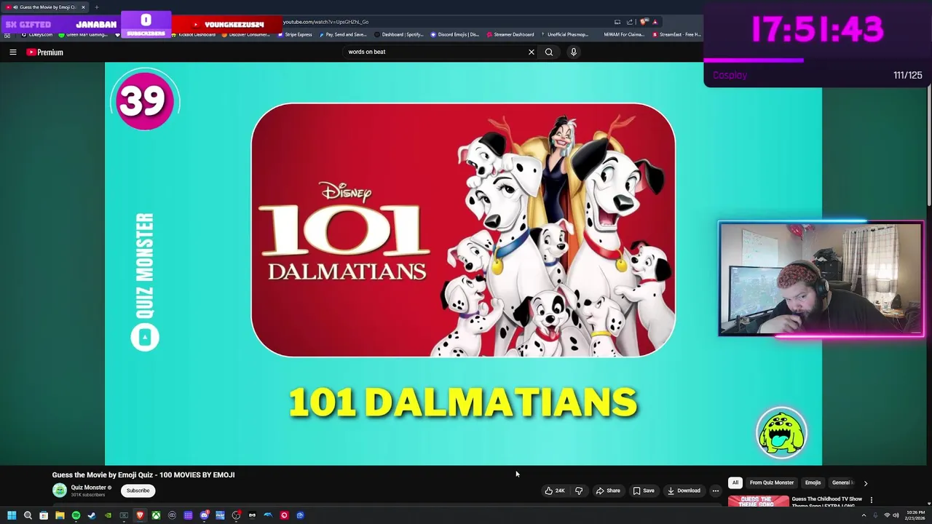Open the 'Dashboard | Spotify' bookmark
The width and height of the screenshot is (932, 524).
click(x=399, y=34)
